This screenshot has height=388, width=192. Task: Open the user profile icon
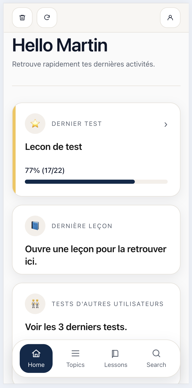(x=170, y=18)
